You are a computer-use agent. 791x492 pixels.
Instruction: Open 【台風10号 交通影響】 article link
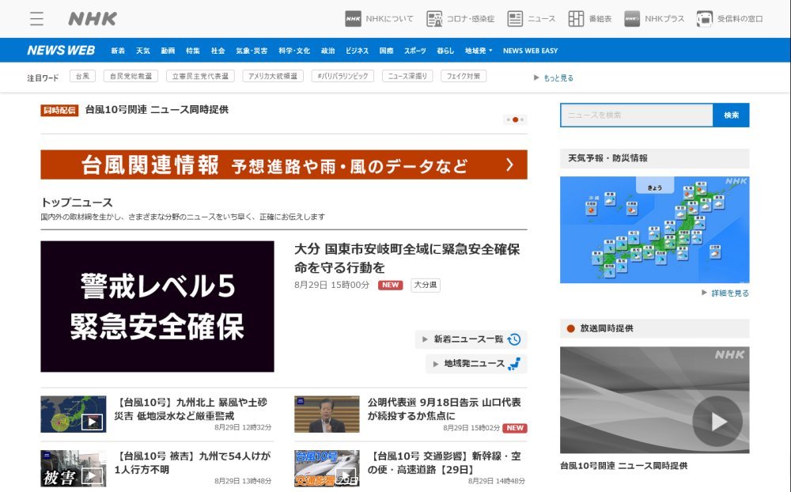click(x=444, y=463)
